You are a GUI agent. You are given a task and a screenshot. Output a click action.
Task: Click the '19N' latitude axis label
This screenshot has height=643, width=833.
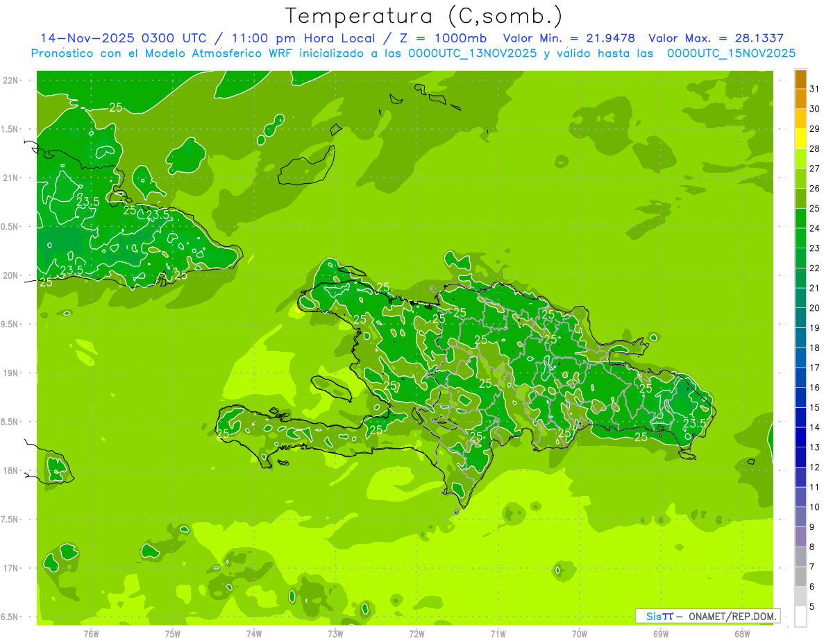[x=11, y=372]
